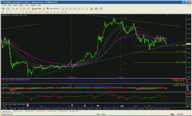Open the Help menu

(39, 6)
